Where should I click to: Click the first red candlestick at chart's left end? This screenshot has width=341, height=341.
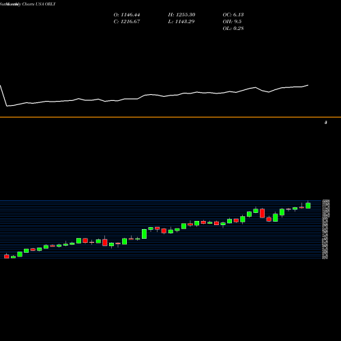pos(7,256)
